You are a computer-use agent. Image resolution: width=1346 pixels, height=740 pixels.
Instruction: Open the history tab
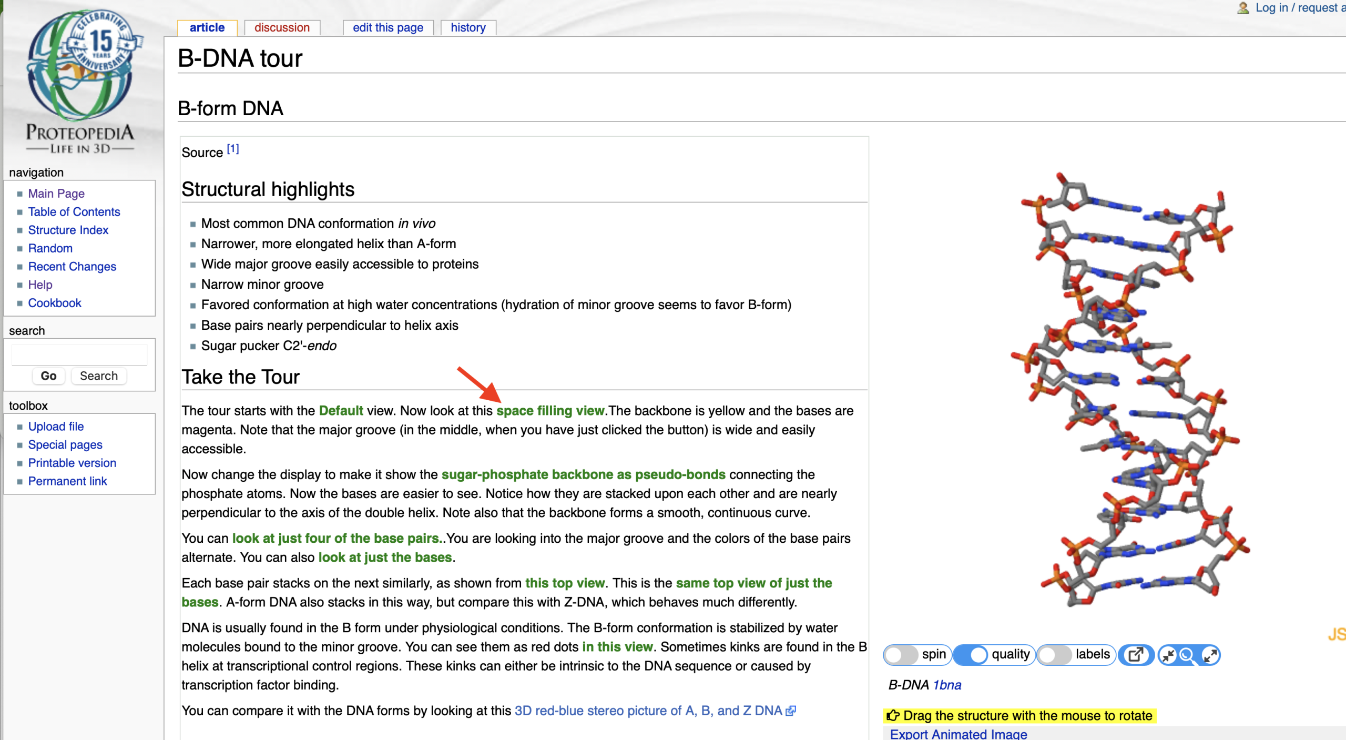[468, 27]
